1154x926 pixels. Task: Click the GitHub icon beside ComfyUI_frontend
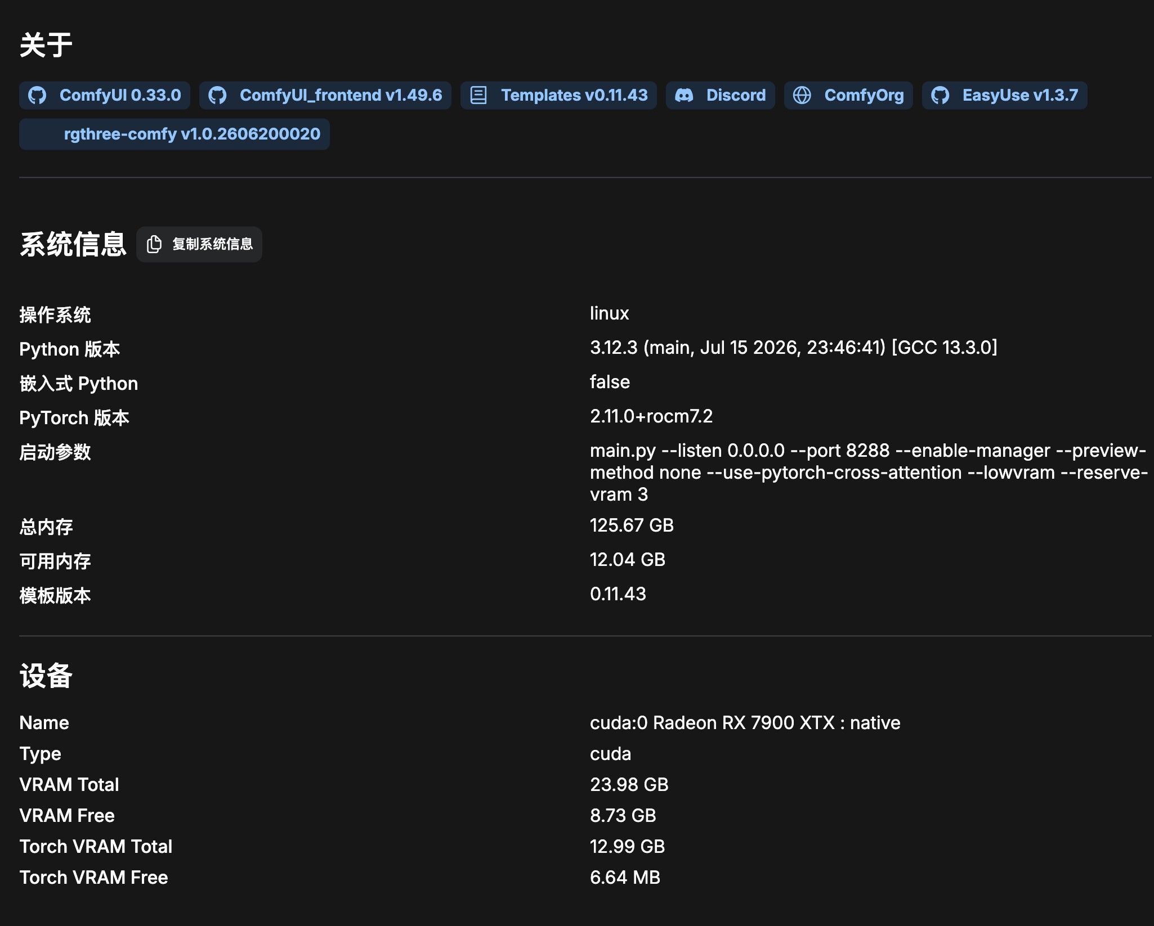point(217,95)
